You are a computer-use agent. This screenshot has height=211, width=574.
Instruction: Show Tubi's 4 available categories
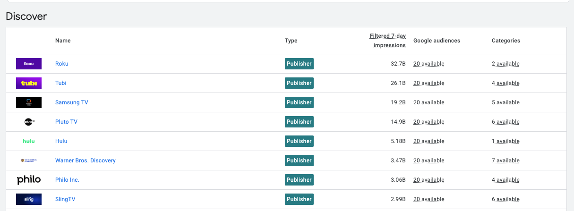(505, 83)
